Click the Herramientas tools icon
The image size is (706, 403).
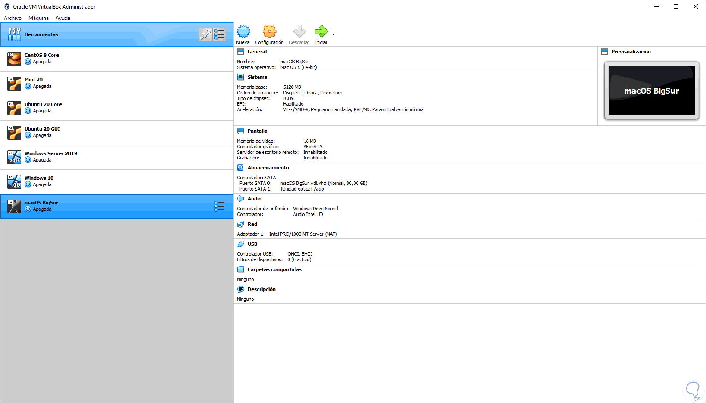pos(14,34)
